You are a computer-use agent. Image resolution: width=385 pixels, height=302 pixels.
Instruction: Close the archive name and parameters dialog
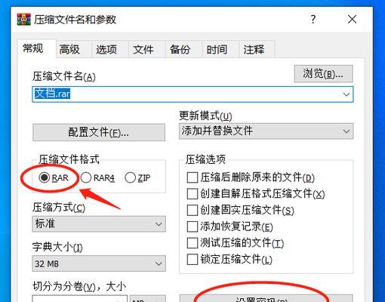click(352, 19)
